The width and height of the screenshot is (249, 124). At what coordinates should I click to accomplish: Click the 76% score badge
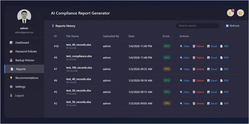coord(167,69)
